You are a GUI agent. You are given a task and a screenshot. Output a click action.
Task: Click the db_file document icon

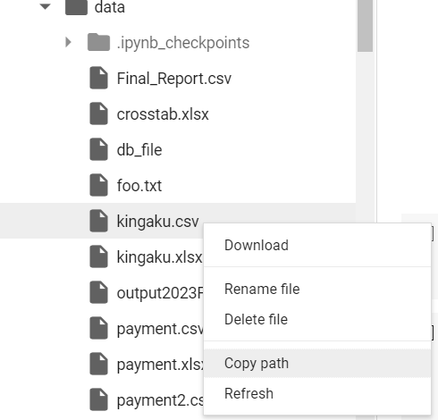pyautogui.click(x=98, y=149)
